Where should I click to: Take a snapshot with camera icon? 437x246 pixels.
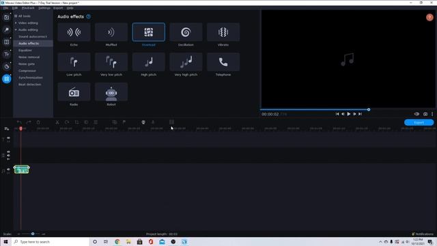pos(425,114)
